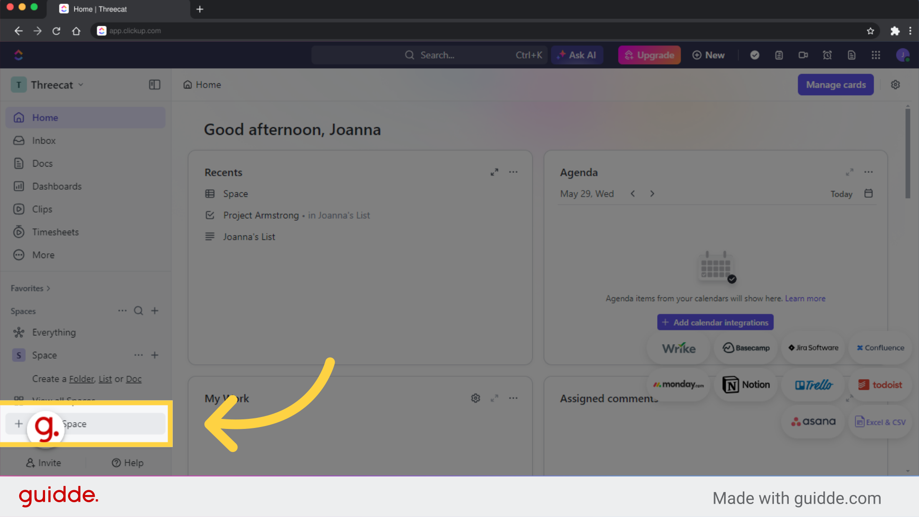The height and width of the screenshot is (517, 919).
Task: Open the Learn more link in Agenda
Action: coord(805,298)
